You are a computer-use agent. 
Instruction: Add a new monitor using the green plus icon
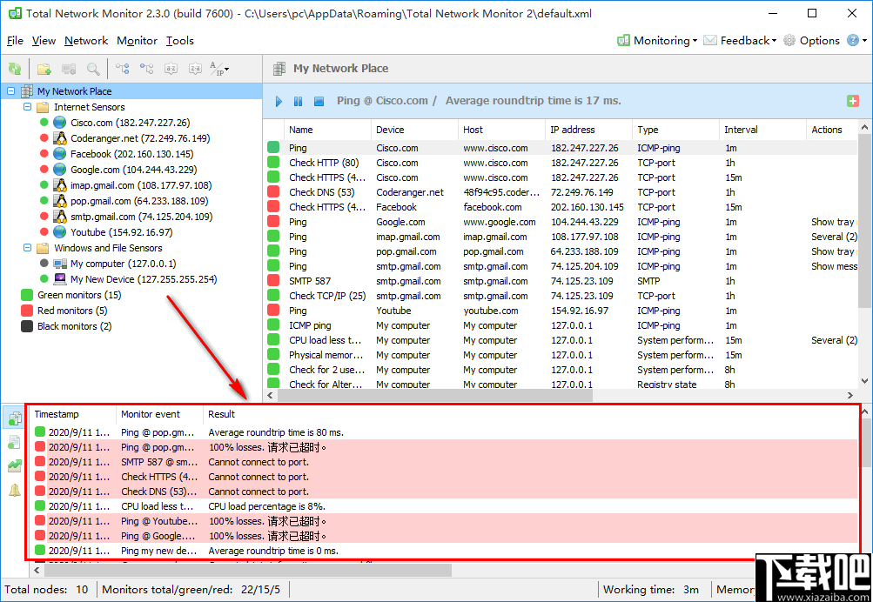852,100
